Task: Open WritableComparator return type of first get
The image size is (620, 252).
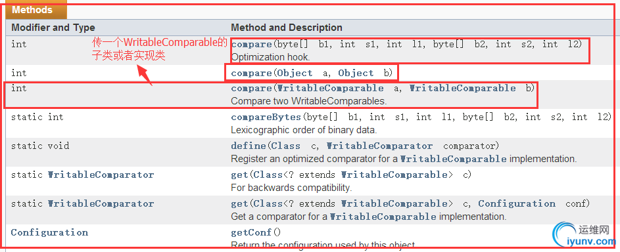Action: pos(101,175)
